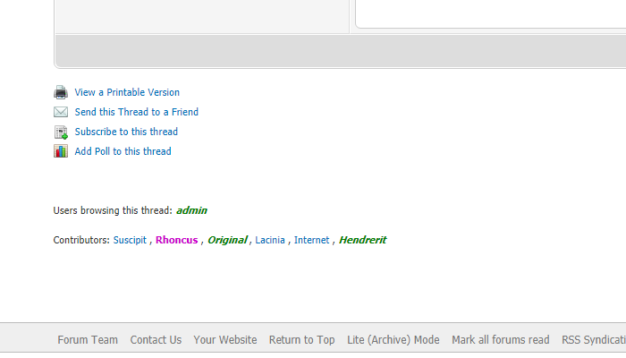Open View a Printable Version link
Image resolution: width=626 pixels, height=358 pixels.
127,92
